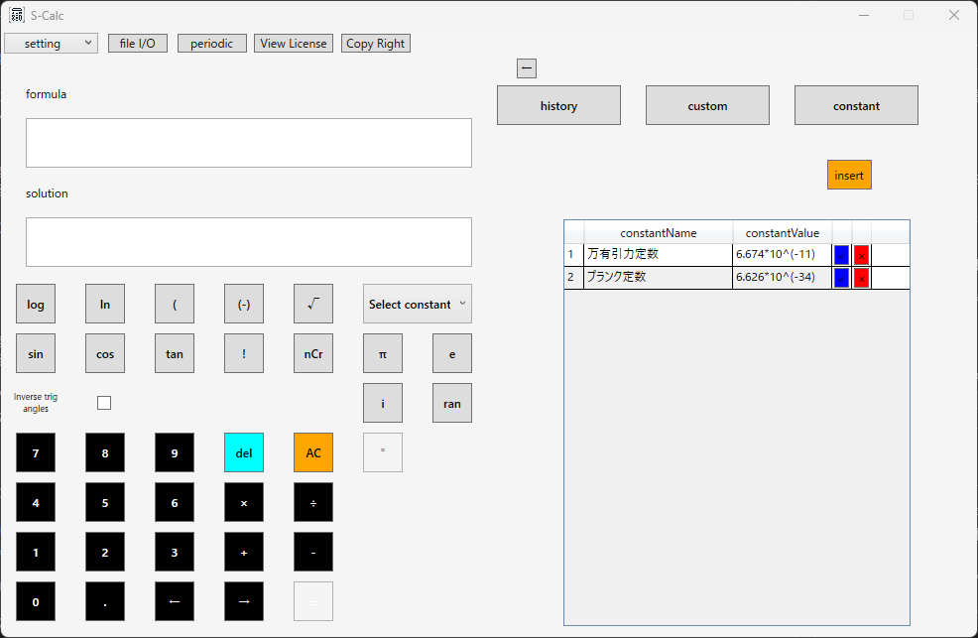Click the S-Calc app icon in the title bar
The image size is (978, 638).
tap(17, 15)
